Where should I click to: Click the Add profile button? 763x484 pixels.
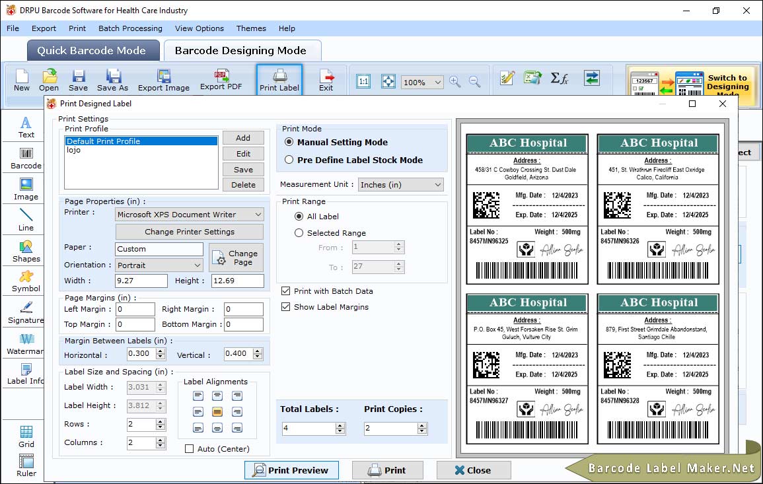(243, 137)
